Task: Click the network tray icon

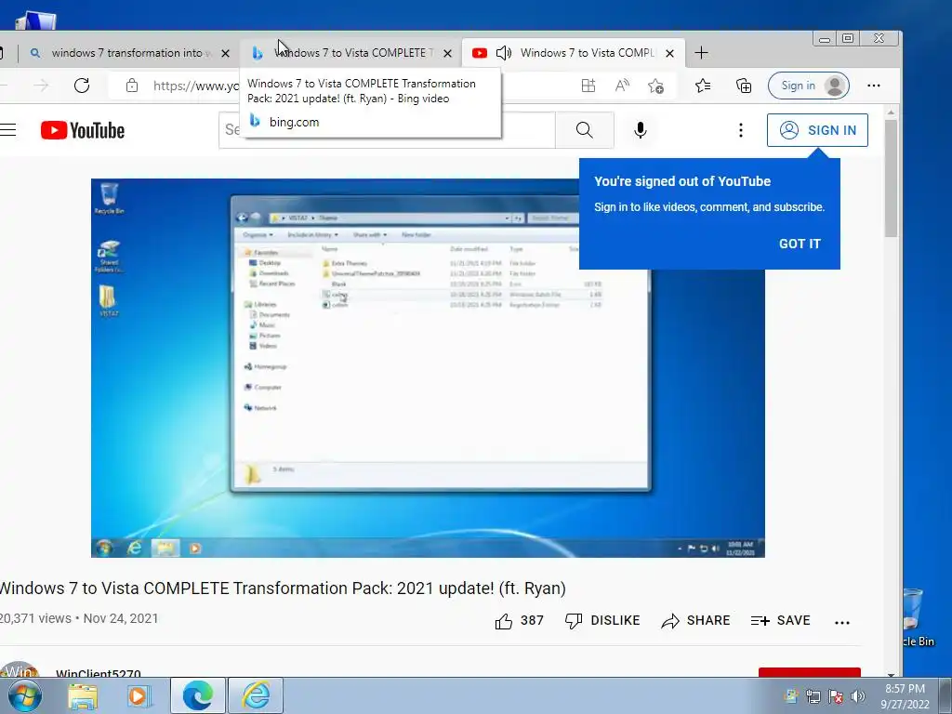Action: pyautogui.click(x=813, y=696)
